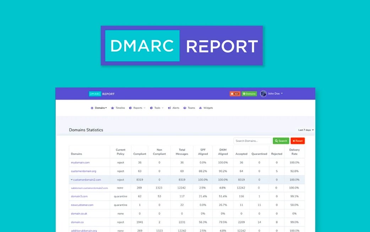This screenshot has height=232, width=370.
Task: Click the SPF Aligned column header
Action: (203, 152)
